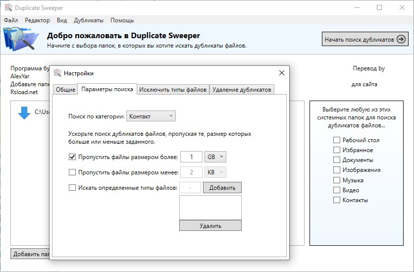This screenshot has width=414, height=272.
Task: Click the Настройки dialog title icon
Action: pos(57,73)
